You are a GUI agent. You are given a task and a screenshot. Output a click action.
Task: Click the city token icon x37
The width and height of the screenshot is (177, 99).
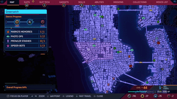click(142, 96)
